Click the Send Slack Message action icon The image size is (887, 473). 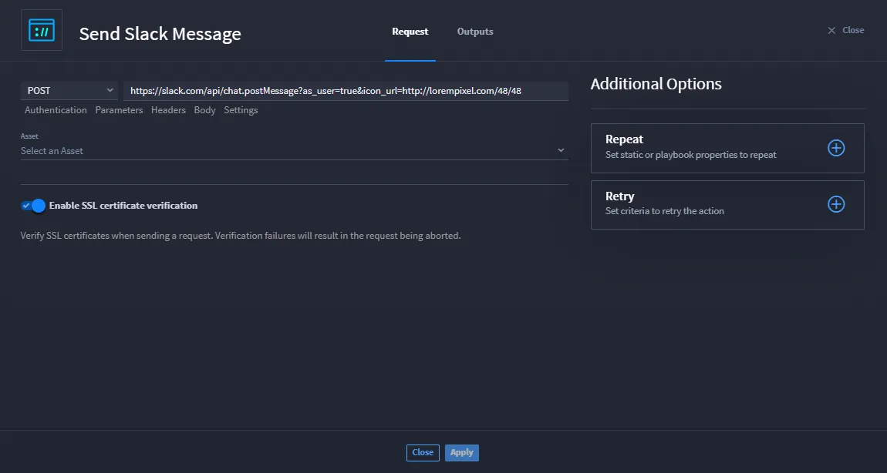click(42, 30)
